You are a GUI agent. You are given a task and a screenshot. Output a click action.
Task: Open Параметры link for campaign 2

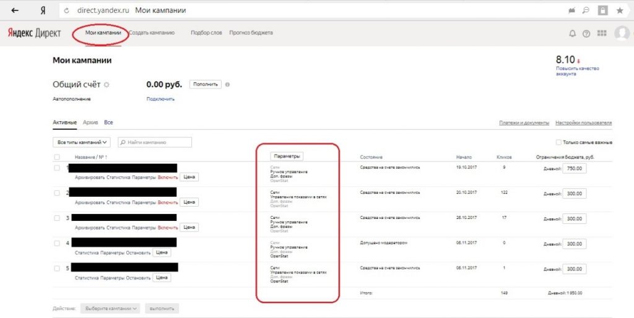pyautogui.click(x=144, y=202)
